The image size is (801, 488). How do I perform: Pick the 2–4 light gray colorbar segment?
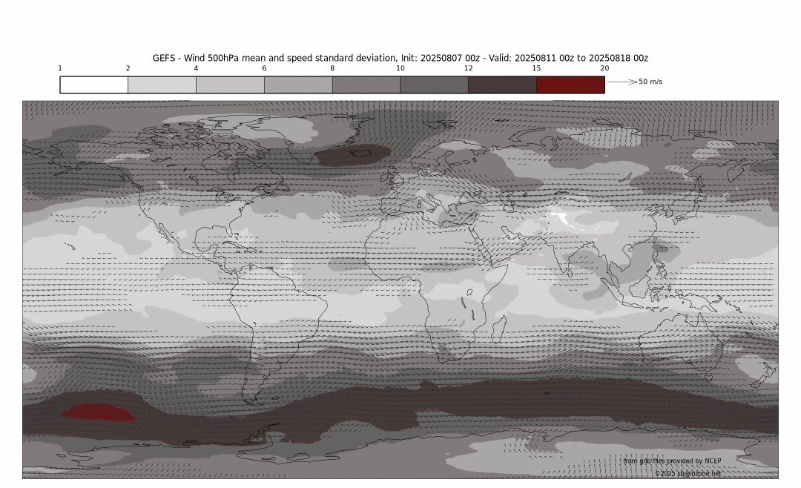coord(162,85)
